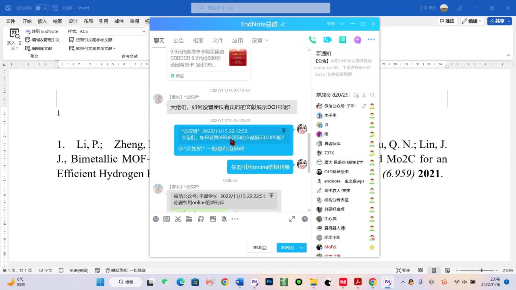Click 英语(美国) language in Word status bar
The height and width of the screenshot is (290, 516).
click(79, 271)
